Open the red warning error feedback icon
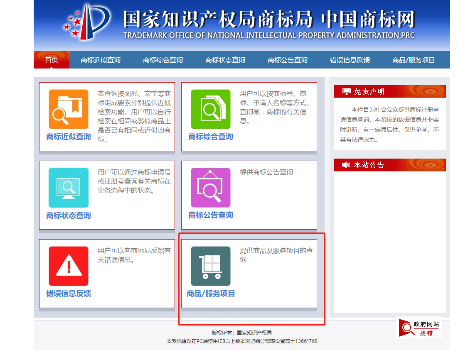Image resolution: width=458 pixels, height=350 pixels. [x=69, y=266]
